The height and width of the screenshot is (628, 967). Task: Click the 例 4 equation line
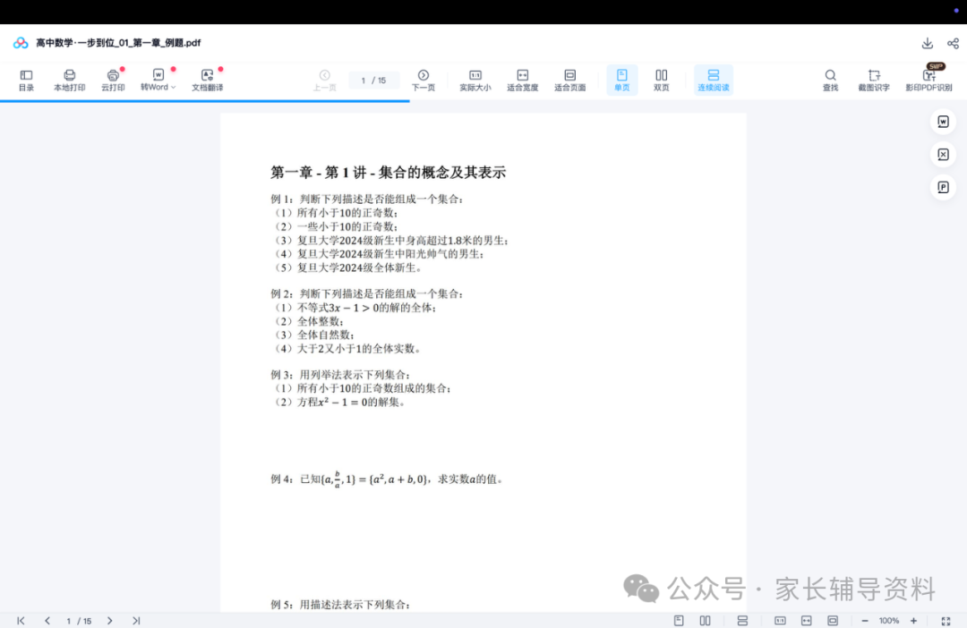point(388,479)
